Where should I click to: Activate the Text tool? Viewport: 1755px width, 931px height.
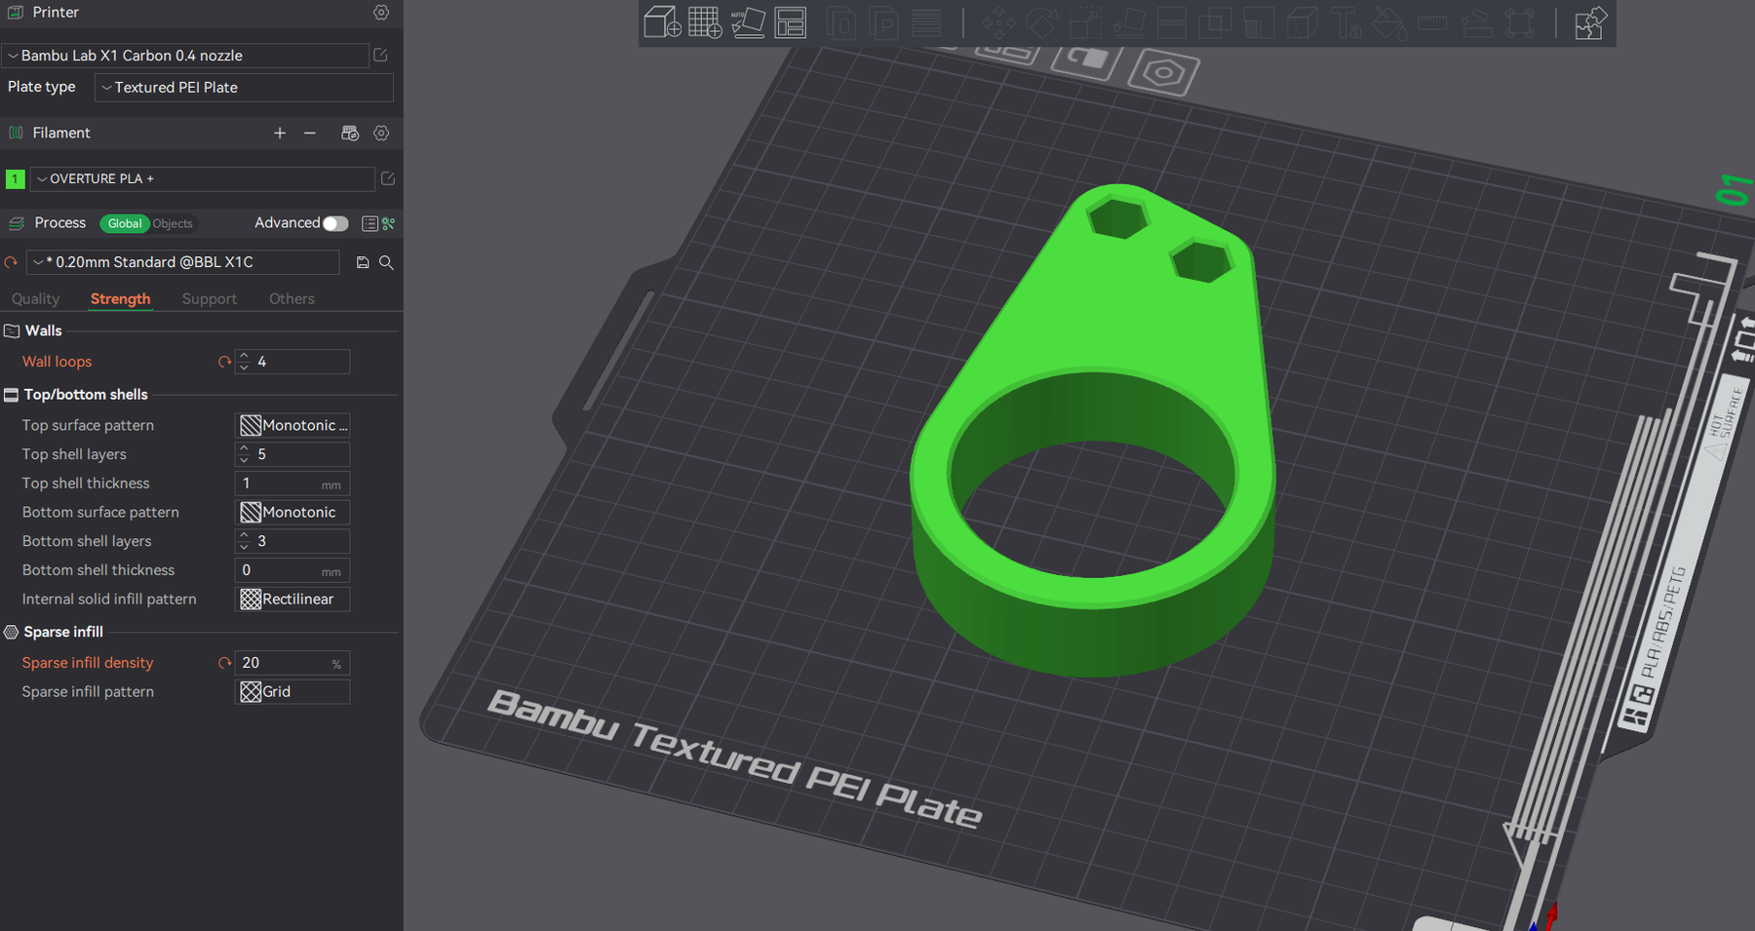[x=1345, y=23]
